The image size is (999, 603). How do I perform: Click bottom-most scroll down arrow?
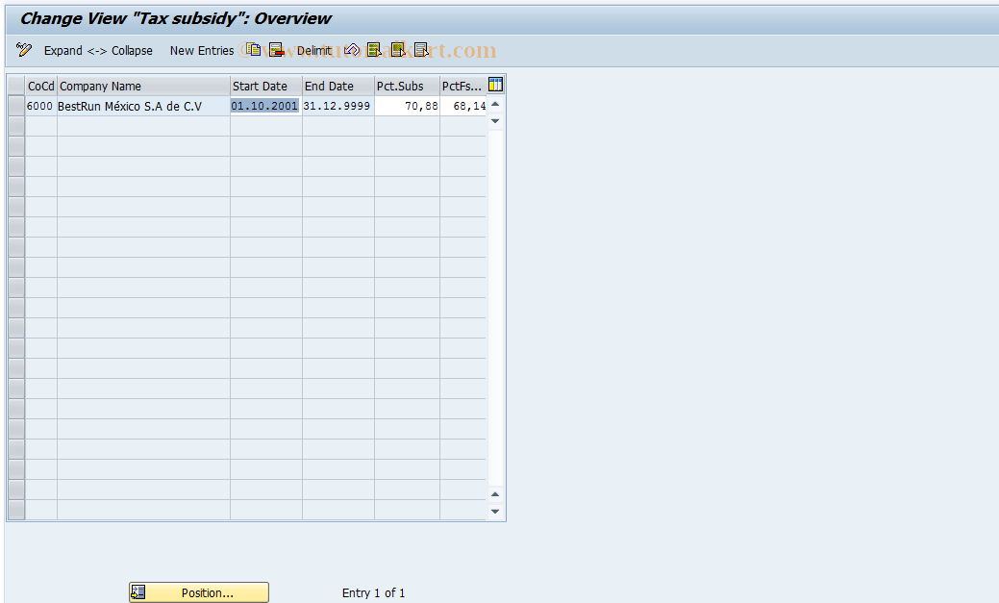pos(495,512)
